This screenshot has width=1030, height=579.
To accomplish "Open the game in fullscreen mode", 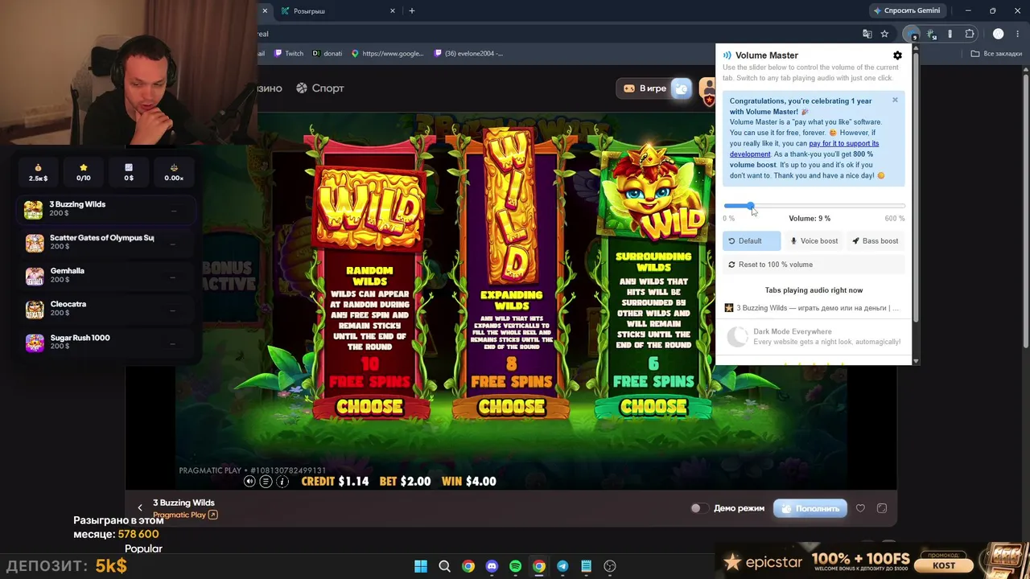I will click(x=882, y=508).
